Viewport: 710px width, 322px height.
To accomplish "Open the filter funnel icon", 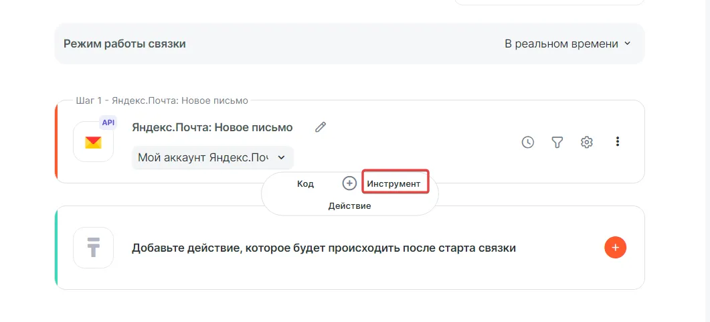I will point(557,142).
